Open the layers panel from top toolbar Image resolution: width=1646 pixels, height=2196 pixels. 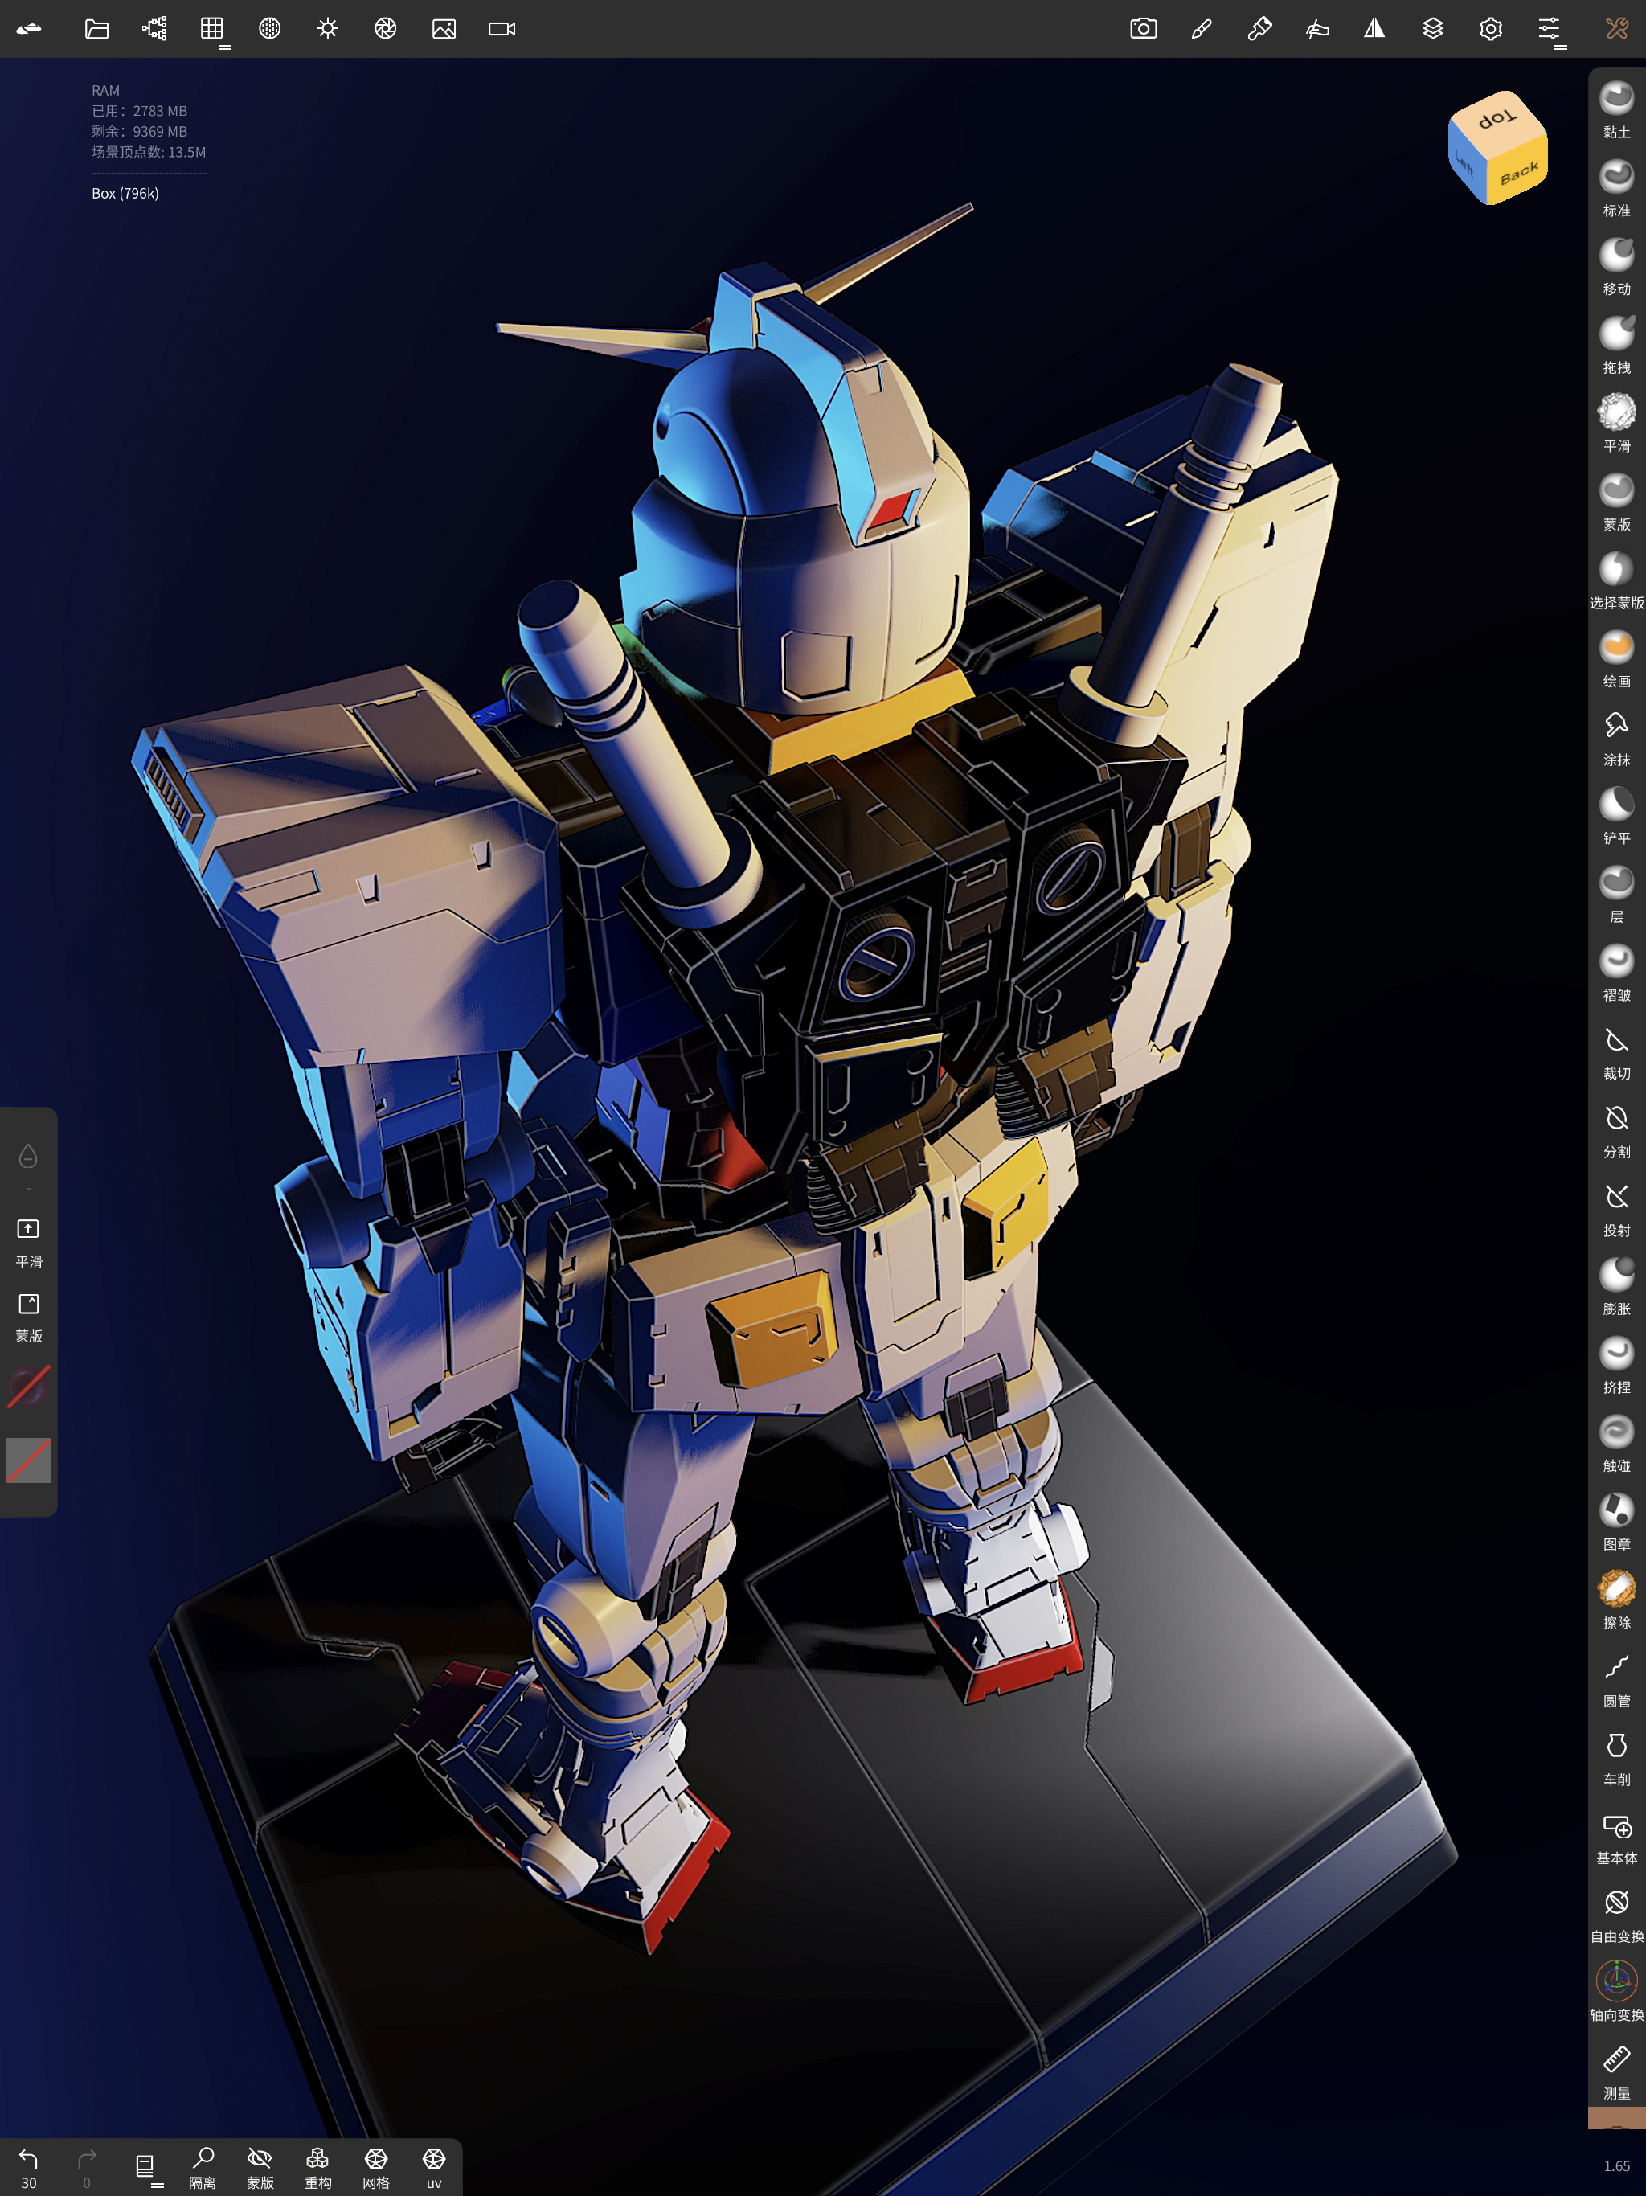click(1432, 29)
